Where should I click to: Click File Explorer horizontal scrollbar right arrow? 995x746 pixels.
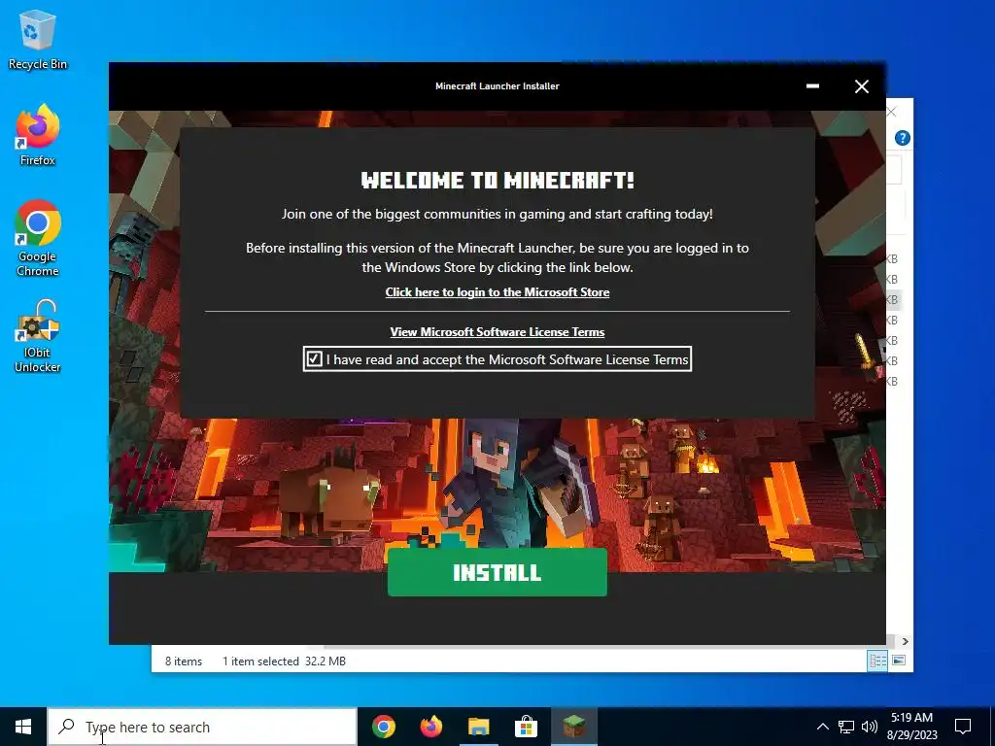coord(905,641)
